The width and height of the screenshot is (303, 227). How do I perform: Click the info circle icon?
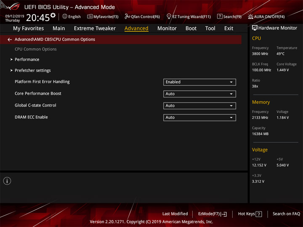7,181
